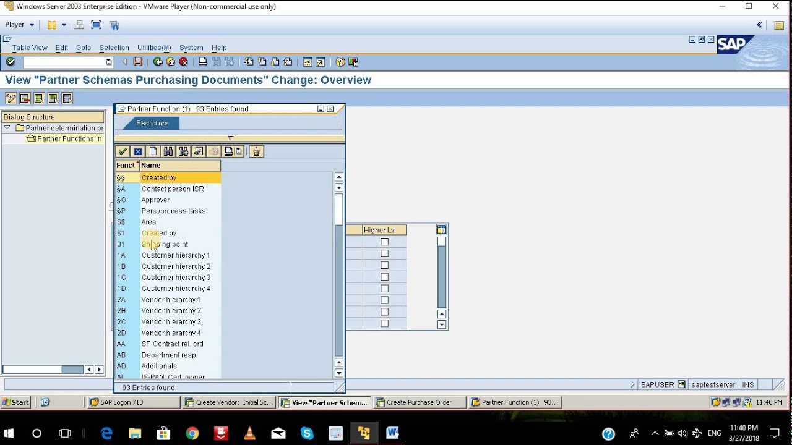Click the Generate Shortcut icon
Screen dimensions: 792x445
[x=321, y=62]
